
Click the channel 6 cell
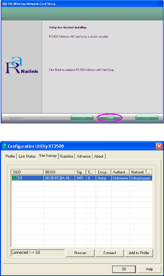click(91, 178)
